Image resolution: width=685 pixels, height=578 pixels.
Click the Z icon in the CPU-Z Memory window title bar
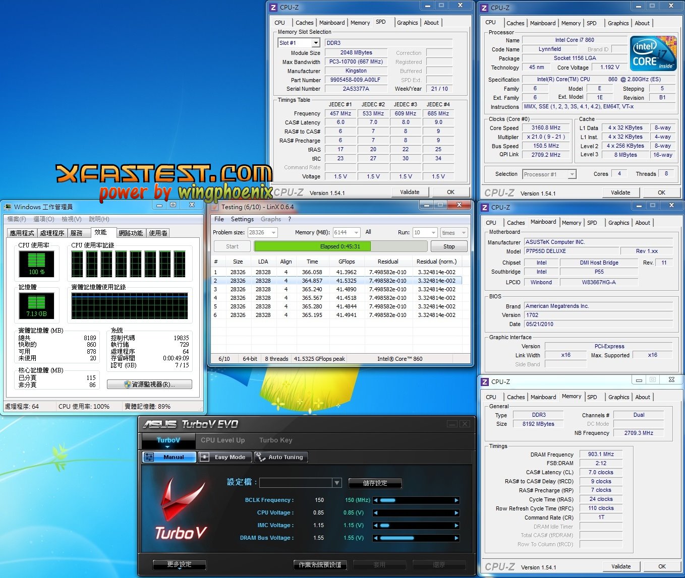pyautogui.click(x=484, y=382)
